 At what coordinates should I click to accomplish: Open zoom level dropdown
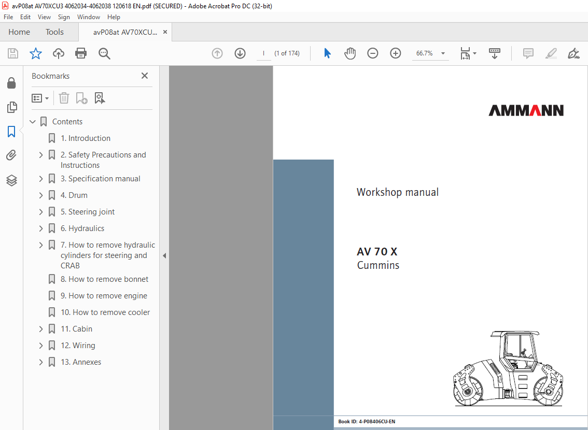point(443,53)
